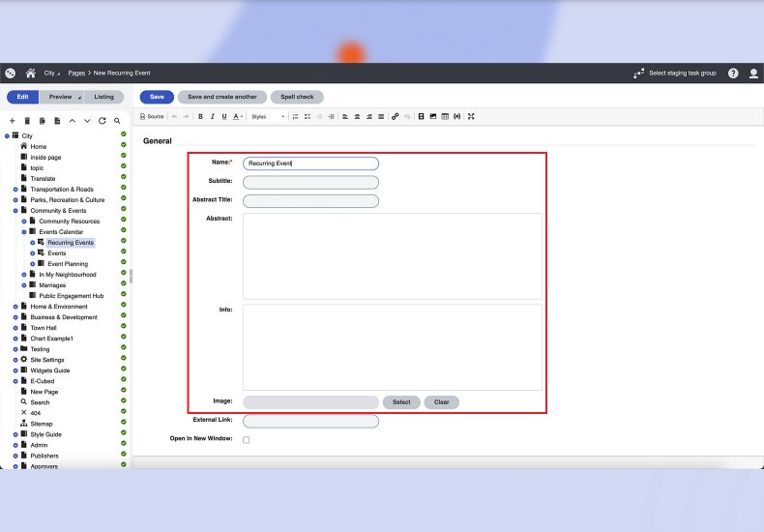Maximize the editor with the fullscreen icon
764x532 pixels.
tap(471, 116)
